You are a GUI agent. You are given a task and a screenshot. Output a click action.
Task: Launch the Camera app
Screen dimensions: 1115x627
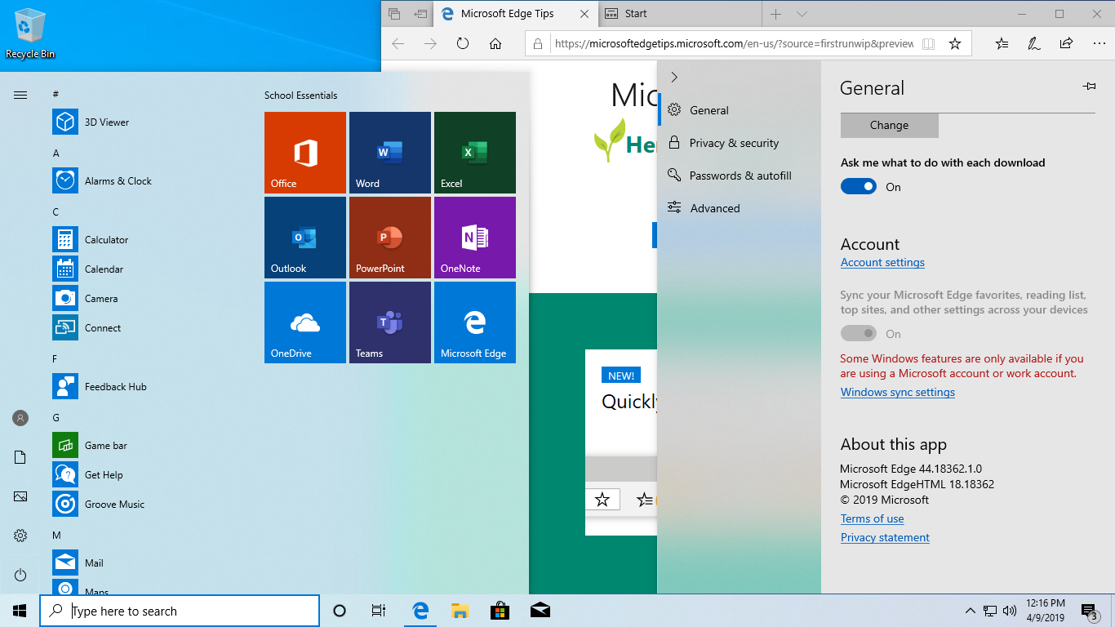pos(147,299)
